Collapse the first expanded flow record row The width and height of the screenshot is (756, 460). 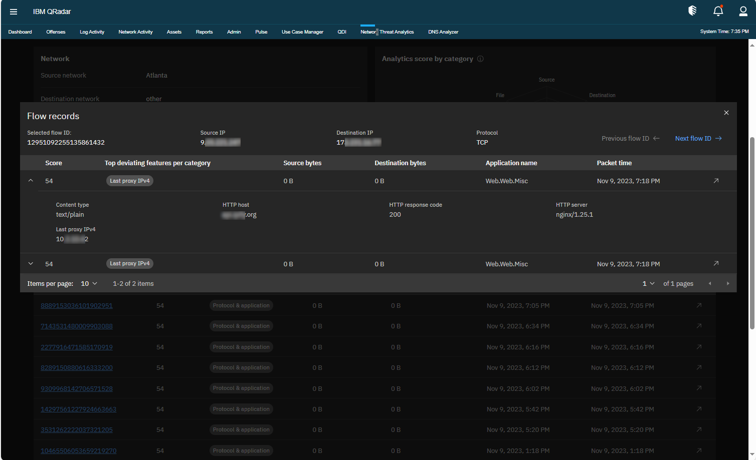(x=31, y=180)
